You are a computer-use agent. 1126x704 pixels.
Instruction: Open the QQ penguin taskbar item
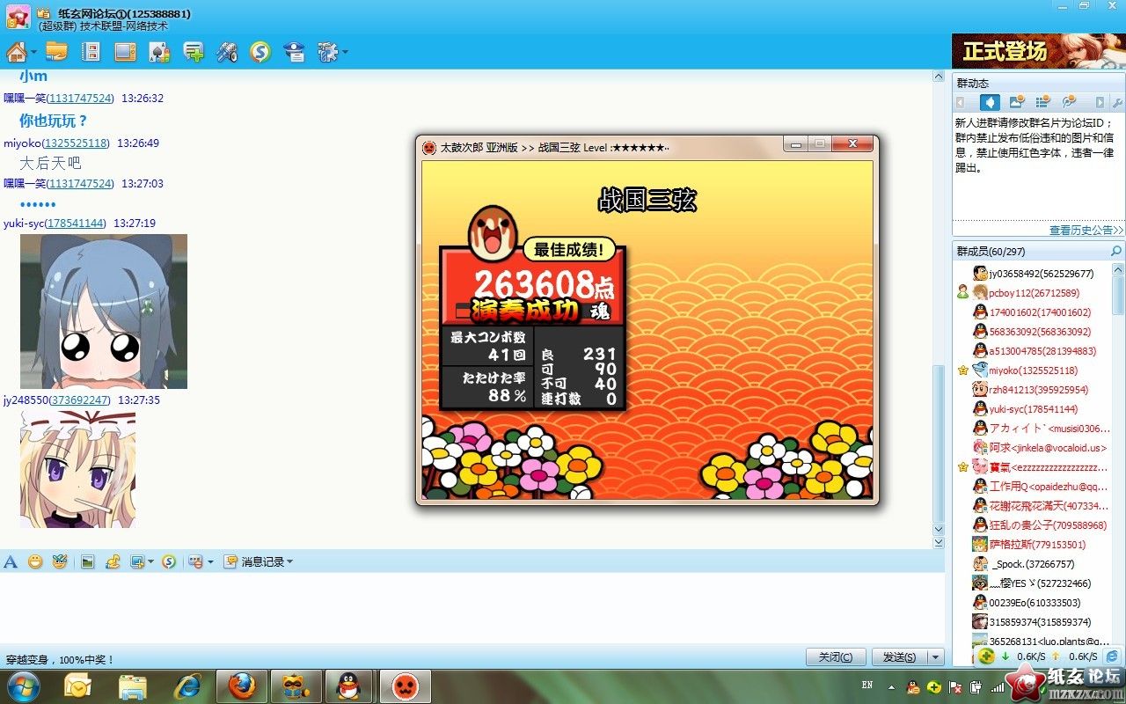pyautogui.click(x=350, y=686)
